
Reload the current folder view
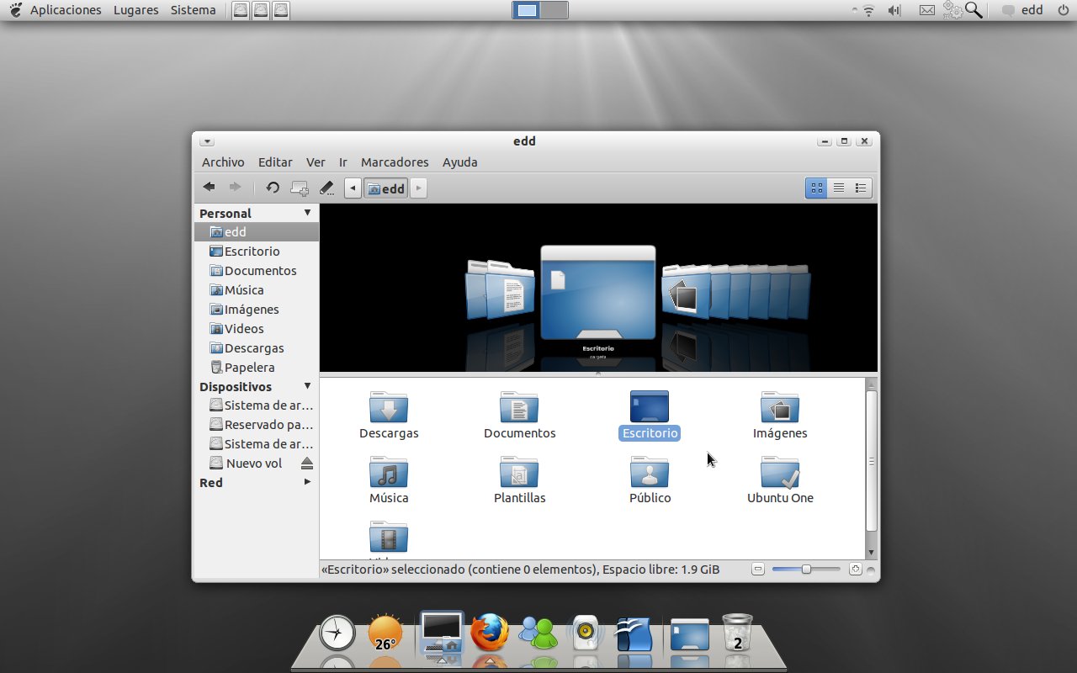click(x=273, y=188)
